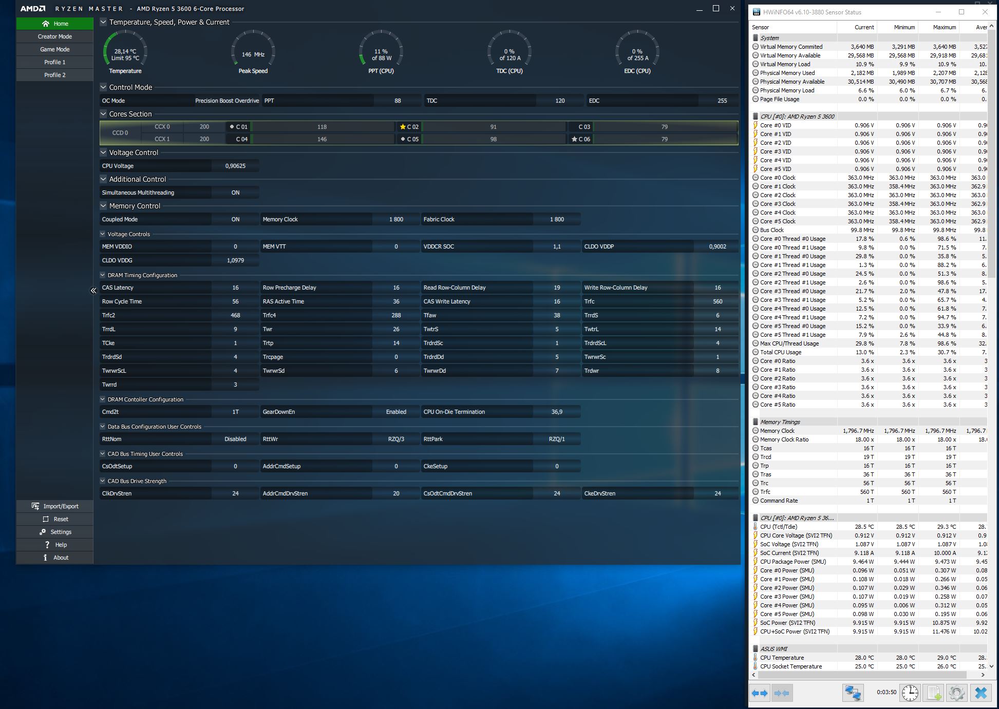Click core C 01 speed bar
Screen dimensions: 999x709
pos(322,127)
